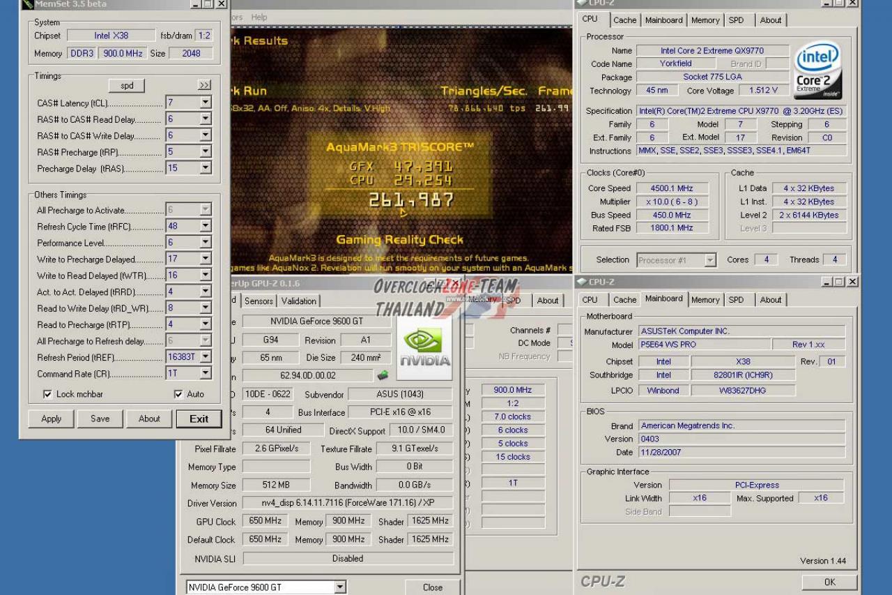
Task: Click the fsb/dram value 1:2 in MemSet
Action: click(x=203, y=36)
